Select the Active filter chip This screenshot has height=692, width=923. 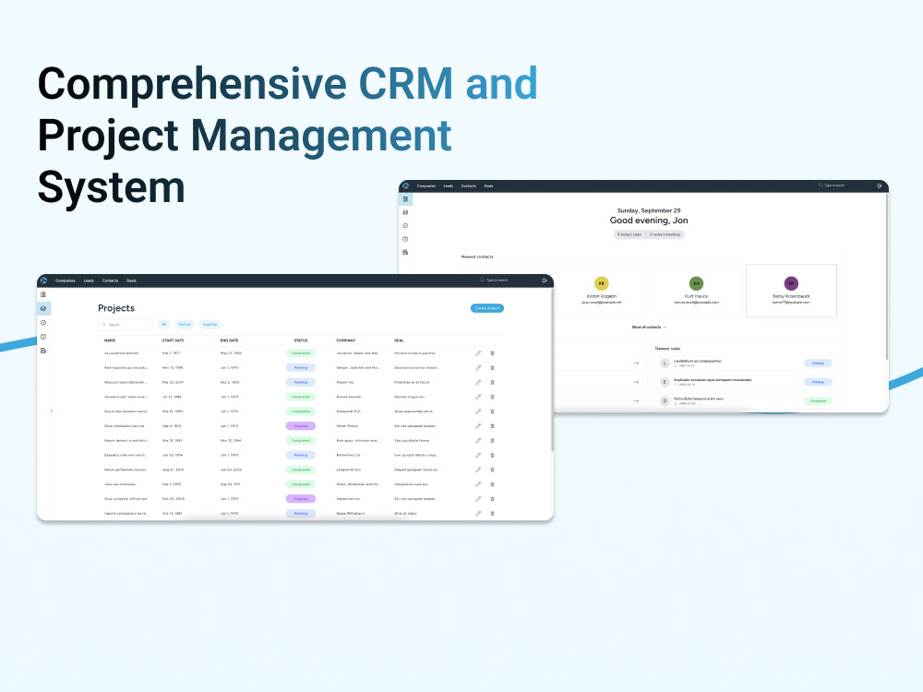click(185, 324)
